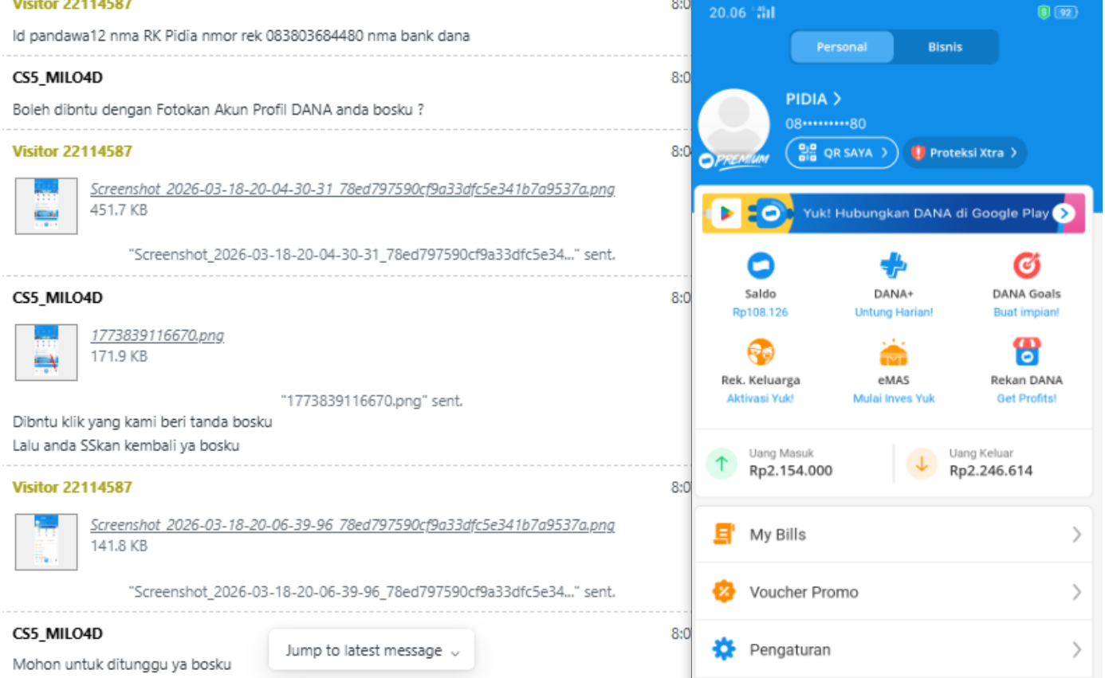1105x678 pixels.
Task: Switch to the Personal tab
Action: [x=841, y=47]
